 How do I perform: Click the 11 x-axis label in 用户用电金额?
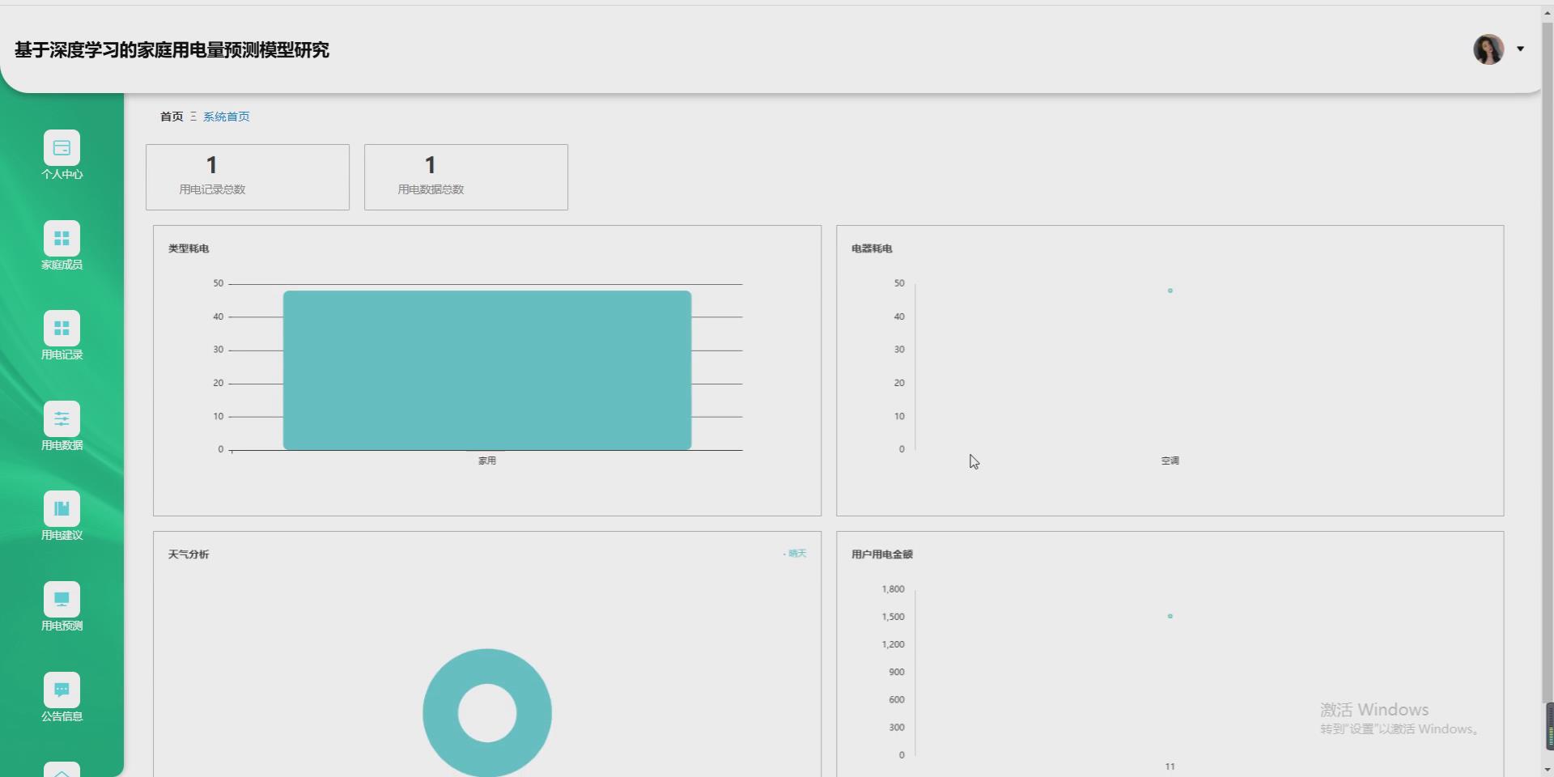point(1170,766)
